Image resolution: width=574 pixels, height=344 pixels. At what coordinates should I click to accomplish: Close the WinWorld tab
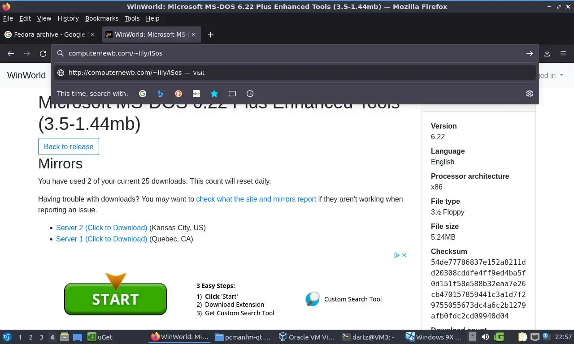click(194, 34)
